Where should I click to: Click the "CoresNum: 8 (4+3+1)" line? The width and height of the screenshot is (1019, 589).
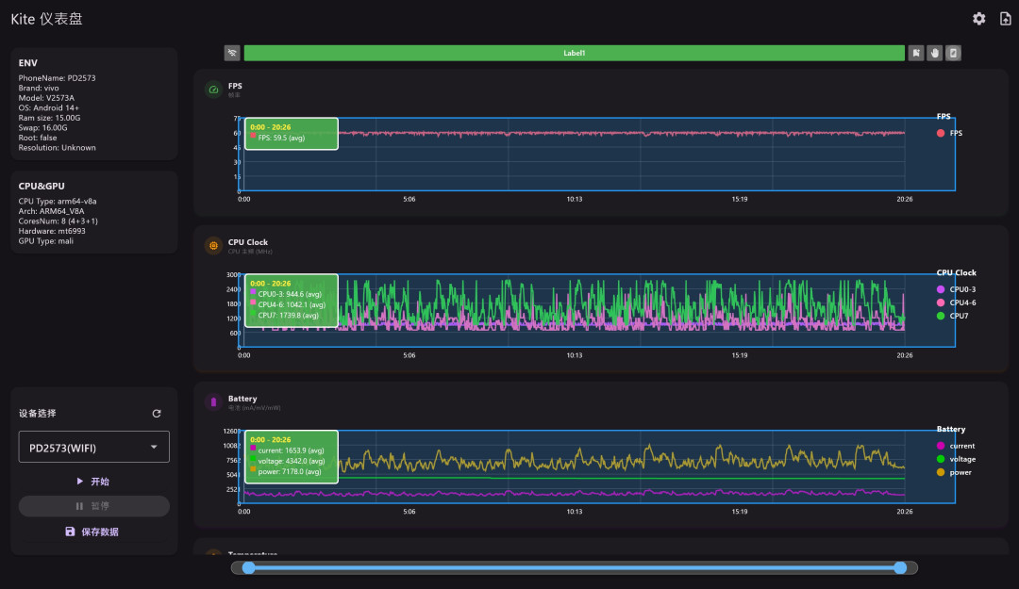tap(58, 221)
